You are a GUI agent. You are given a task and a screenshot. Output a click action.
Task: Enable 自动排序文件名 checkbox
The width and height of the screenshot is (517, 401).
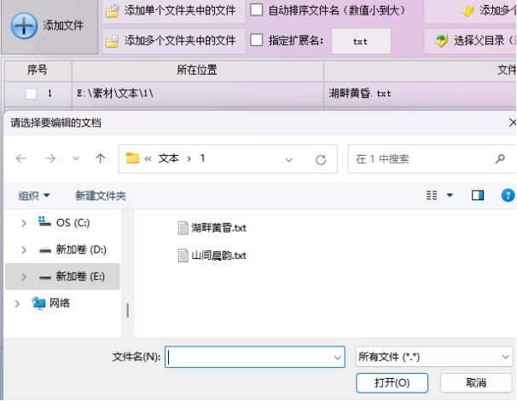tap(257, 11)
